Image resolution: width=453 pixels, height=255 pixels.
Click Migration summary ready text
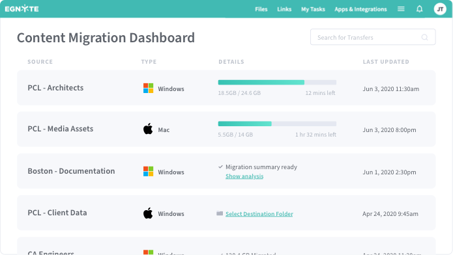click(x=261, y=167)
